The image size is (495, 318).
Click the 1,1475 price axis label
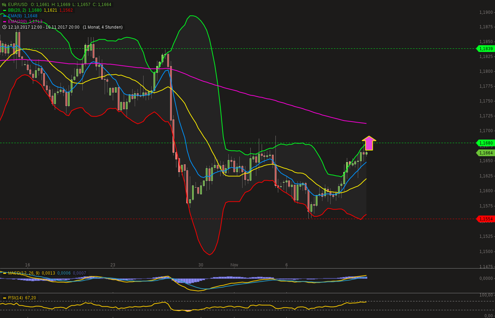pyautogui.click(x=486, y=267)
